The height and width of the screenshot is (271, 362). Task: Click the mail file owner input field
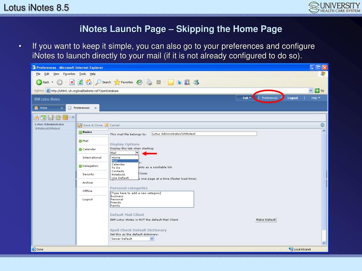click(204, 134)
